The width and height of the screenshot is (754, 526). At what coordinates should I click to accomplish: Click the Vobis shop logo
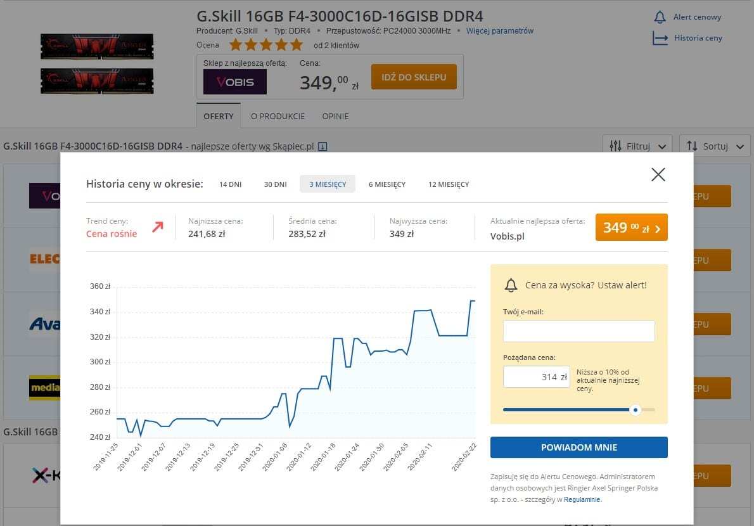coord(235,82)
